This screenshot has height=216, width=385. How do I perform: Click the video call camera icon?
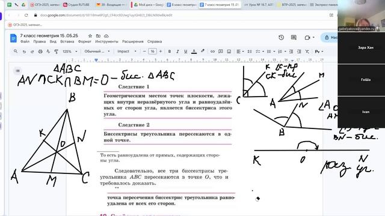(x=307, y=37)
